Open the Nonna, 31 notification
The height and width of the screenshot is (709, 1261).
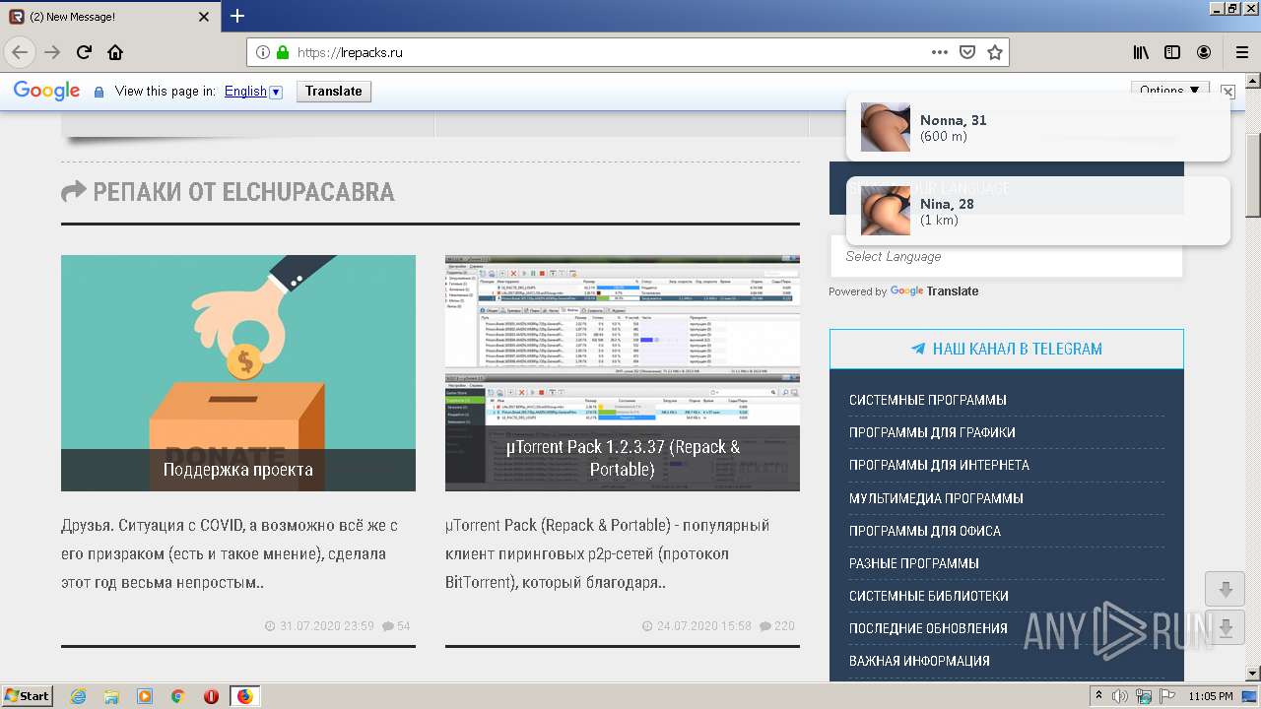click(x=1038, y=127)
